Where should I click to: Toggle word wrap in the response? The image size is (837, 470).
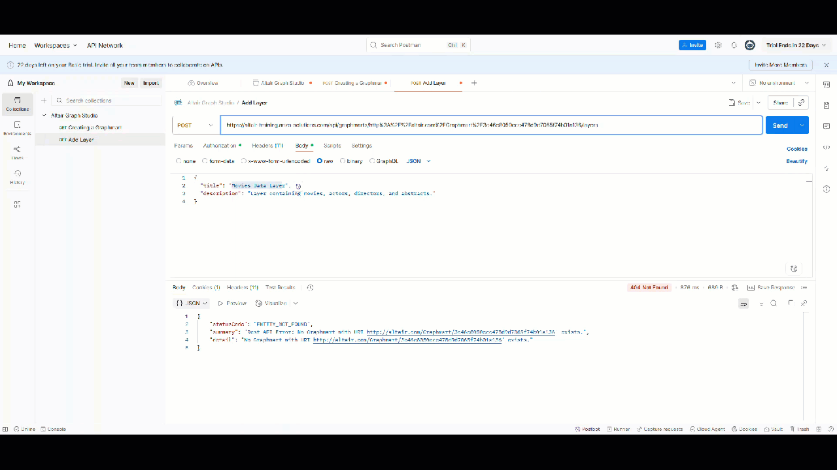(x=743, y=304)
